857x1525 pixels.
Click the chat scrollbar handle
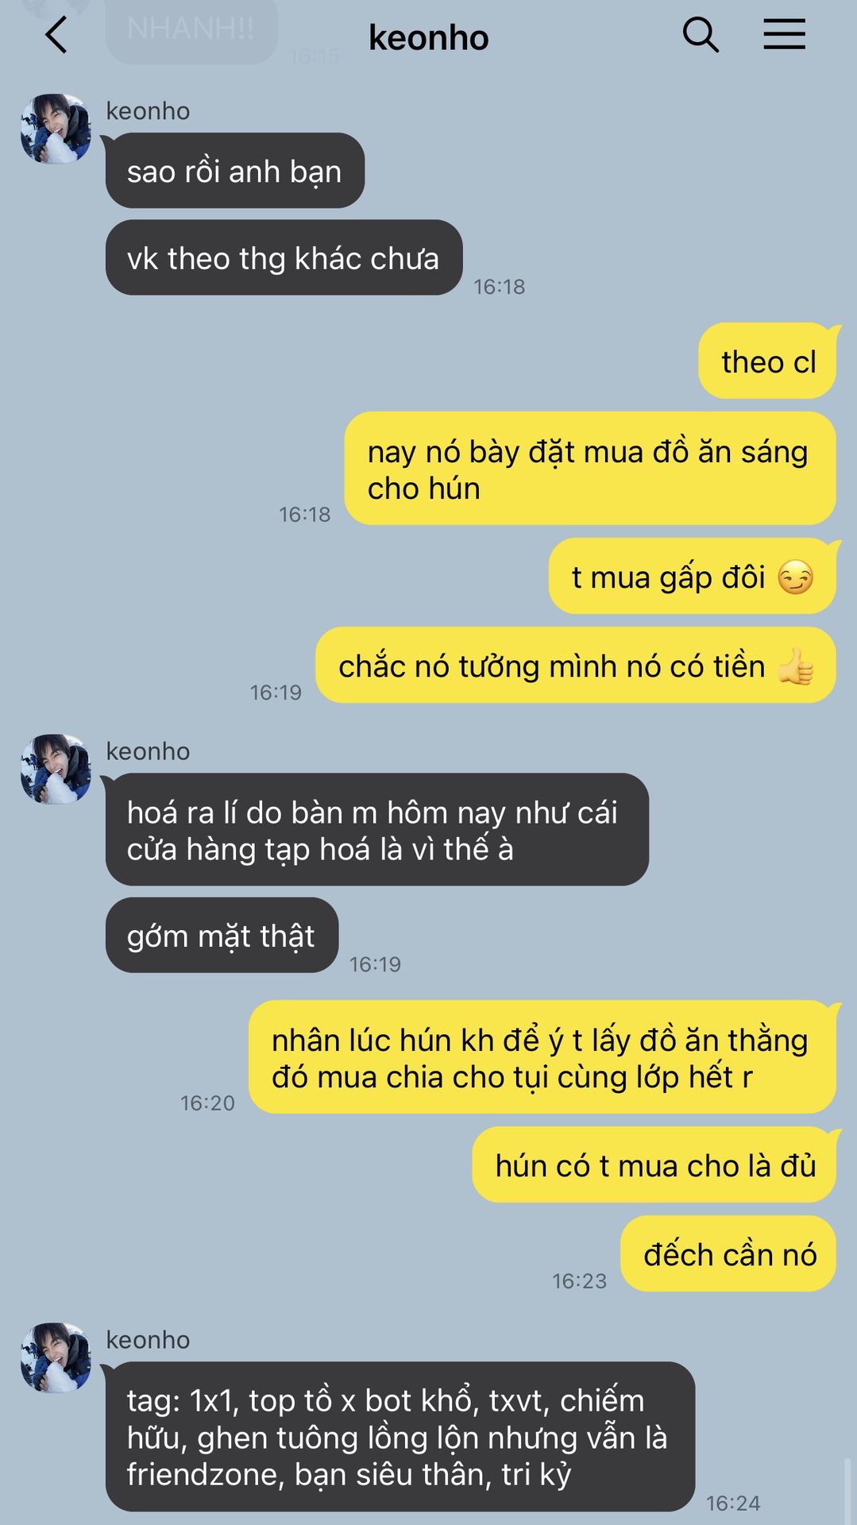coord(847,1491)
